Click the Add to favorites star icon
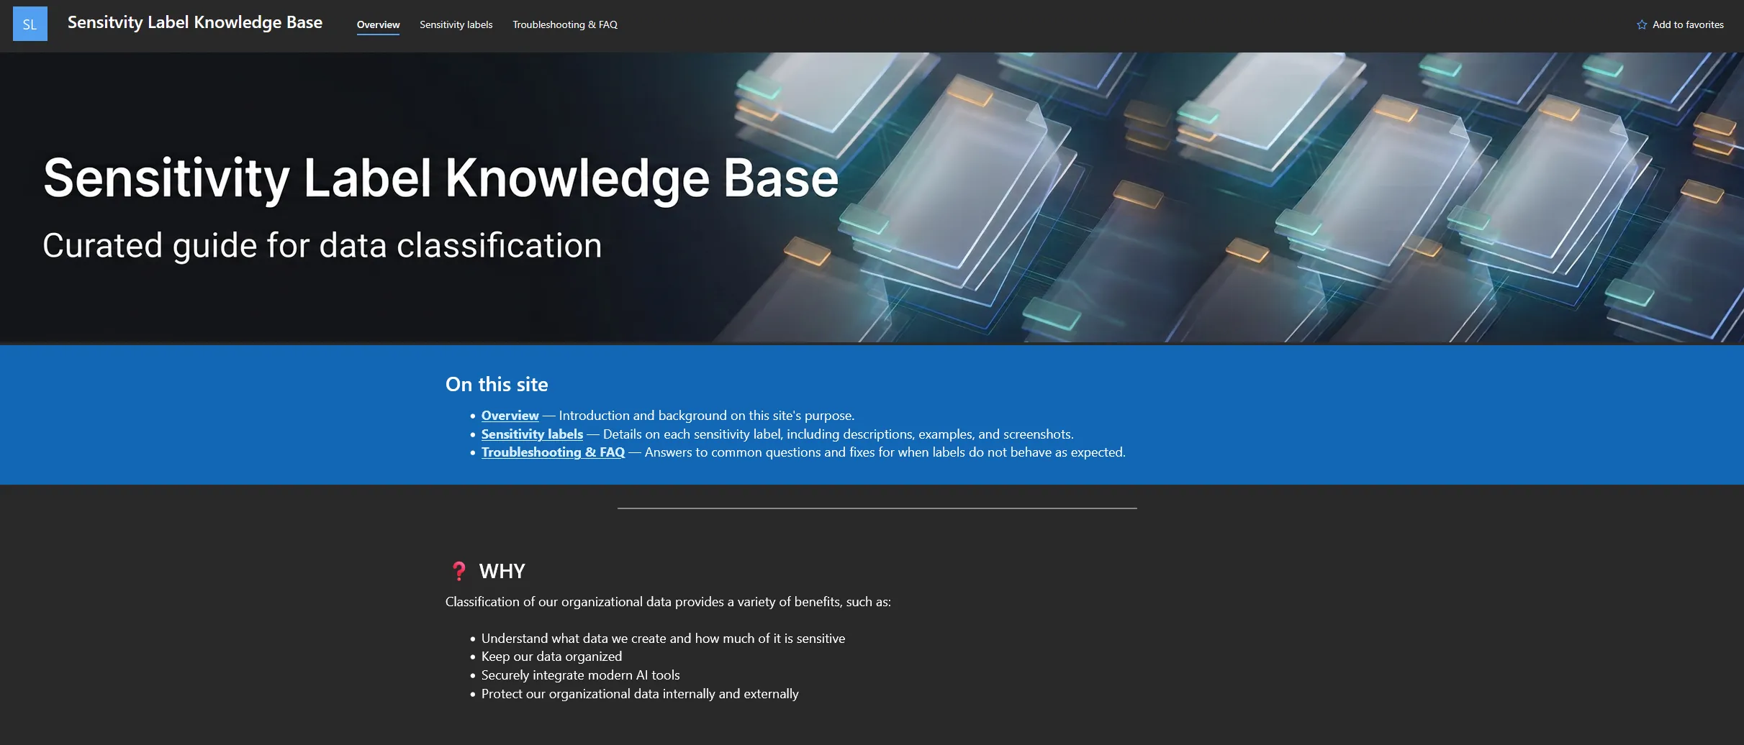 [1642, 24]
